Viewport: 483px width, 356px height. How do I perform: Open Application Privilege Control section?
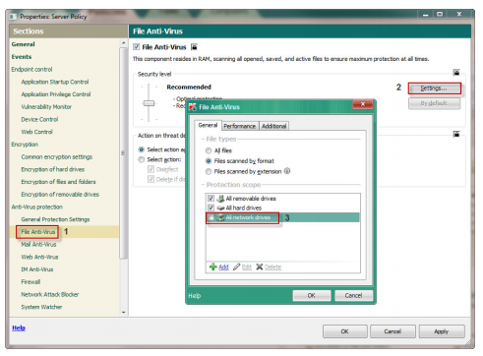pos(56,94)
